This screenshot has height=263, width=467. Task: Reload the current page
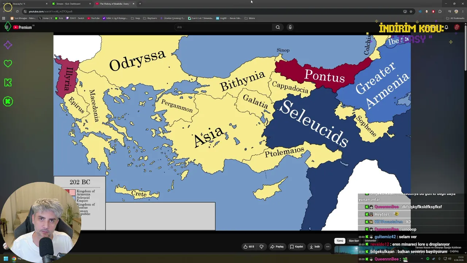point(17,11)
